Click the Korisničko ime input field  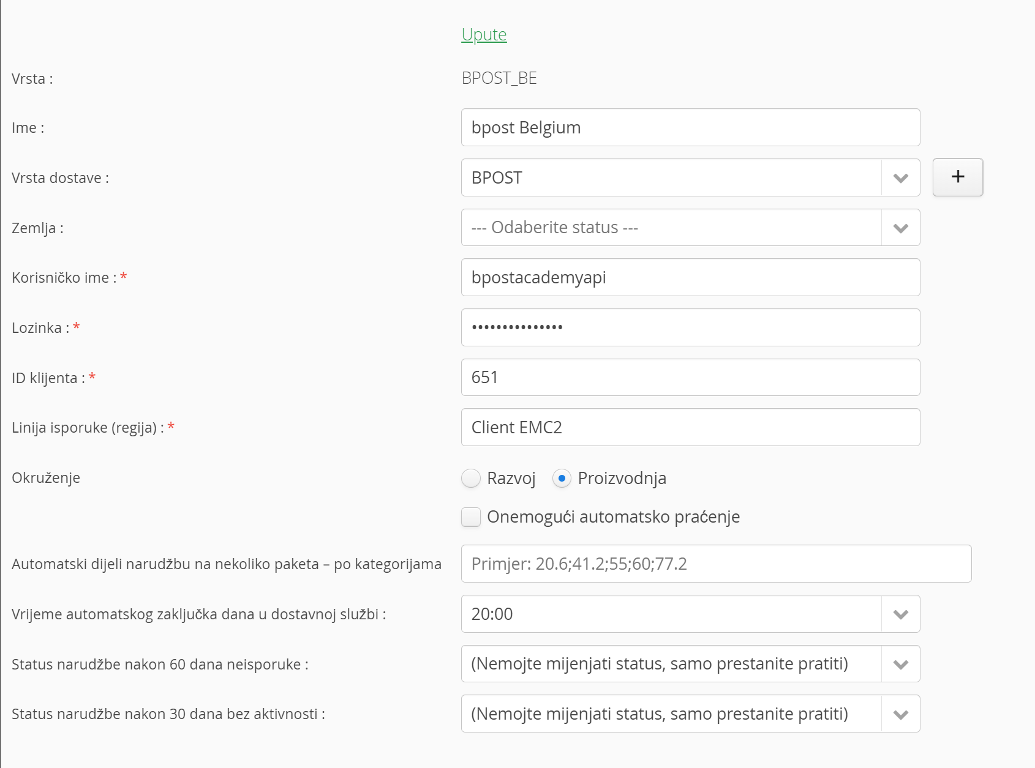click(x=690, y=277)
